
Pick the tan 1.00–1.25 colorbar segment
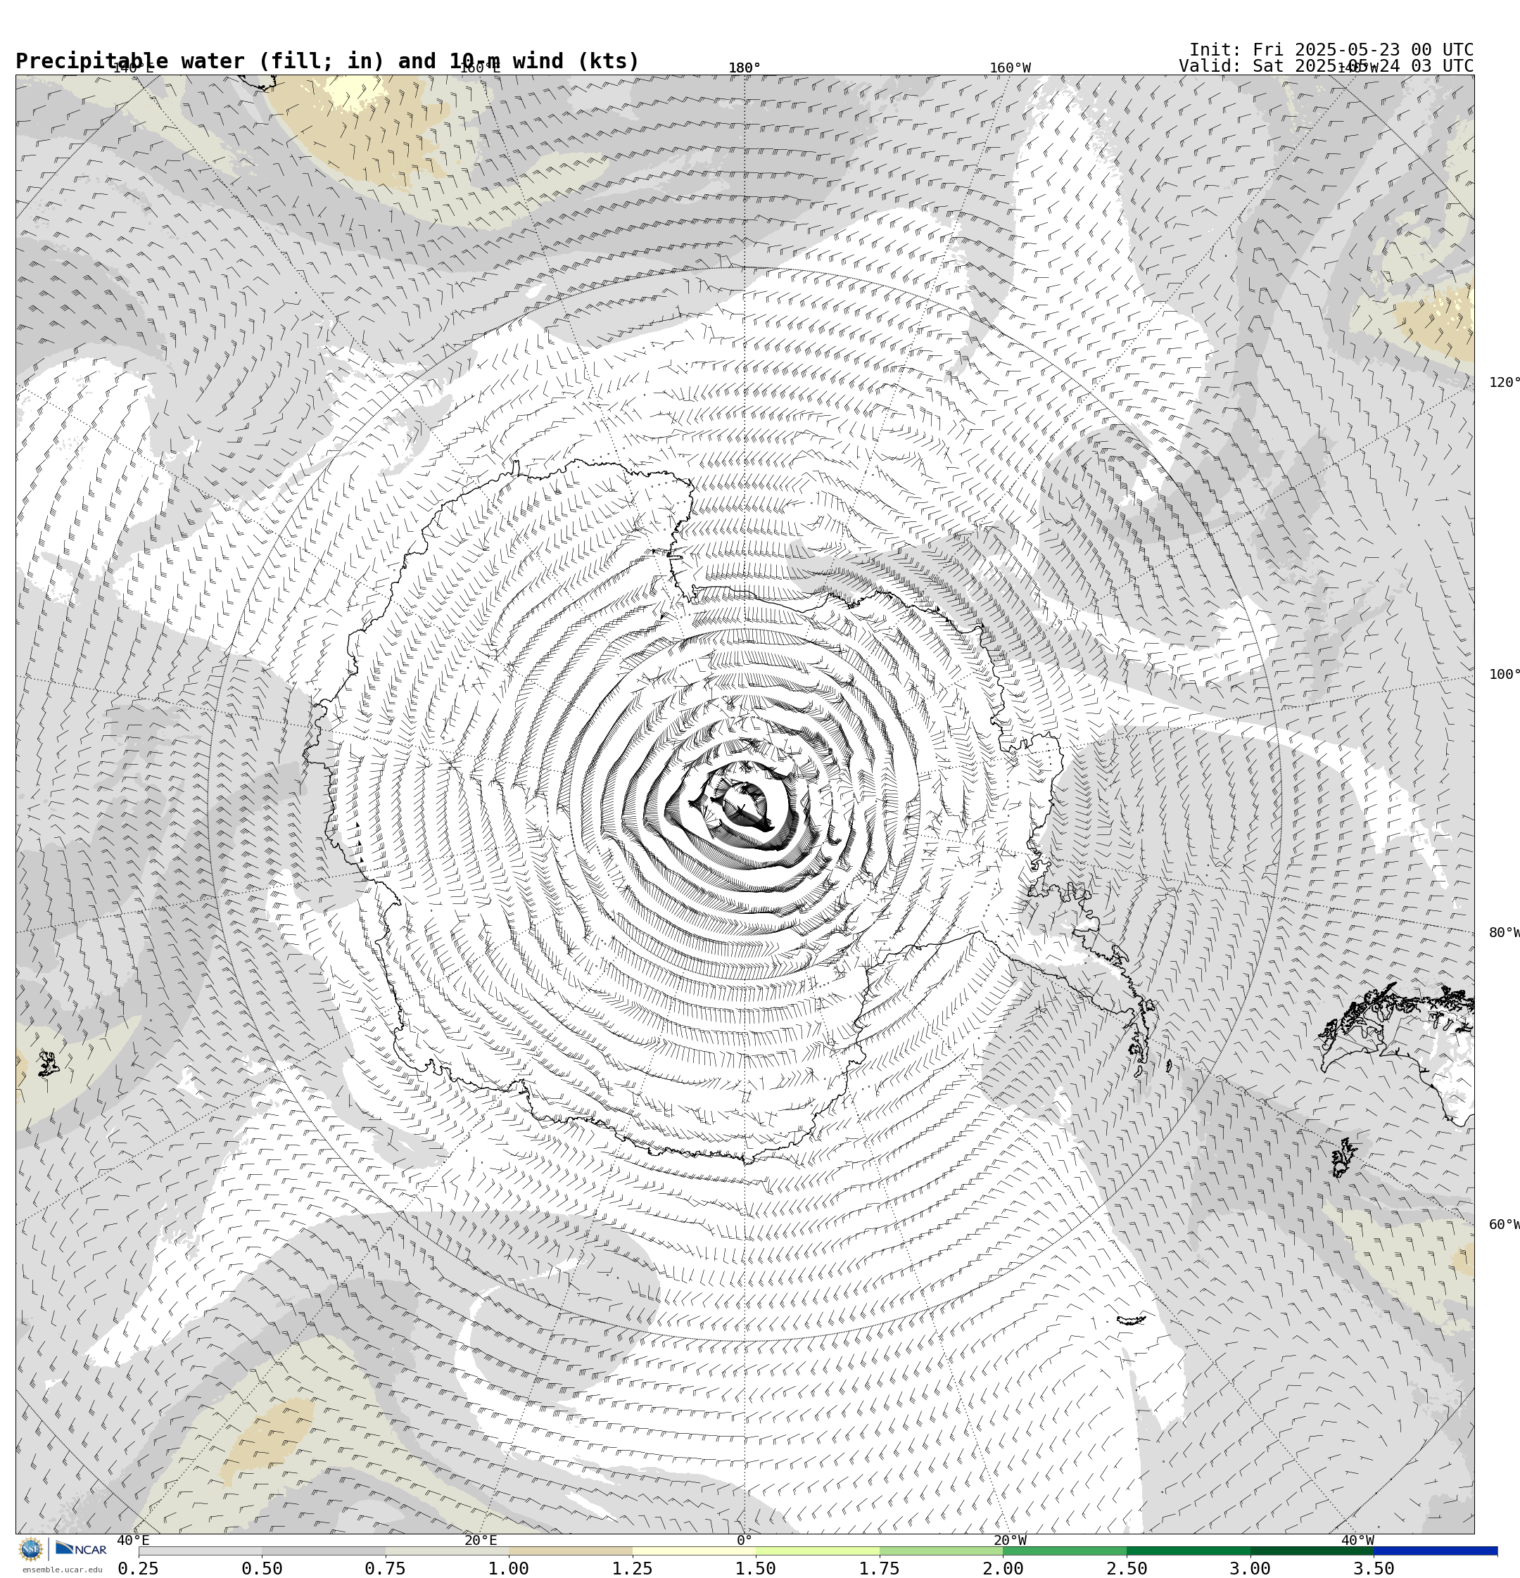(x=570, y=1551)
